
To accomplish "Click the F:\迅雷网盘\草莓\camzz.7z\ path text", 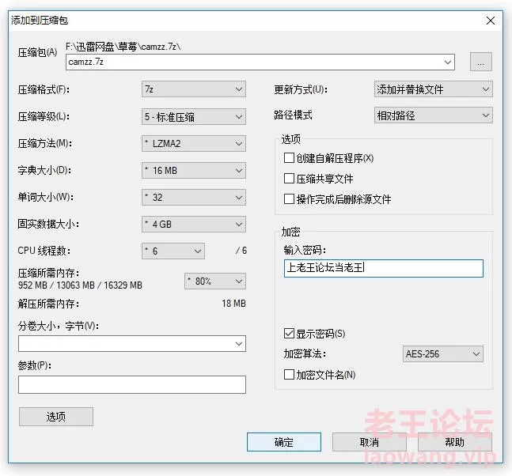I will [x=123, y=47].
